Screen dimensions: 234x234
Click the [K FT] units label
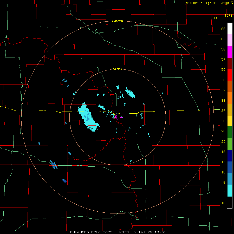pyautogui.click(x=220, y=18)
